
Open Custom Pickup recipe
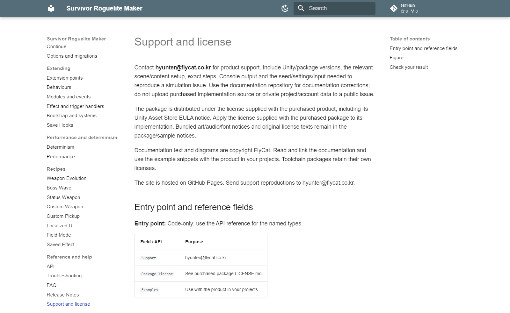pos(63,216)
